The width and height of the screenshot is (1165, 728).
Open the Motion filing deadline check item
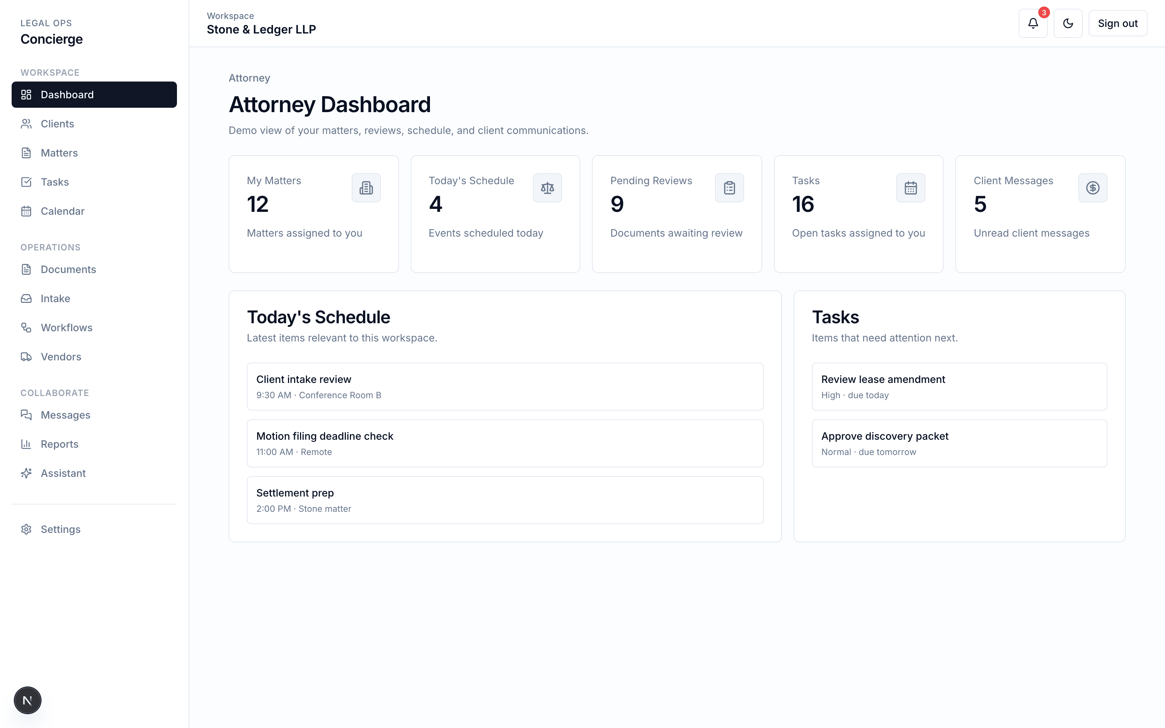505,443
